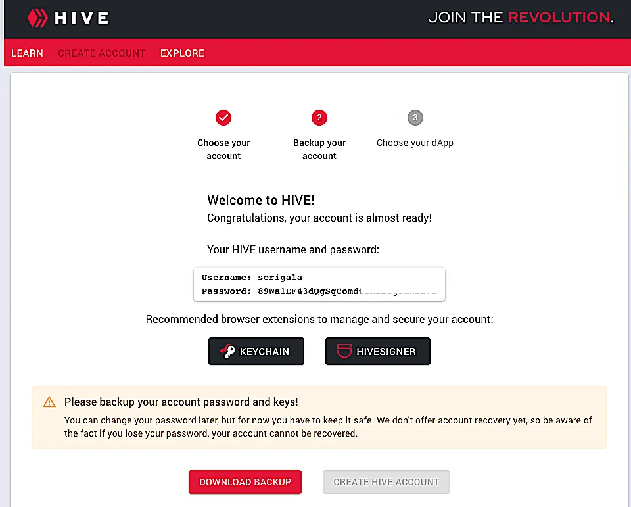Click the key icon on the Keychain button
This screenshot has height=507, width=631.
point(228,351)
